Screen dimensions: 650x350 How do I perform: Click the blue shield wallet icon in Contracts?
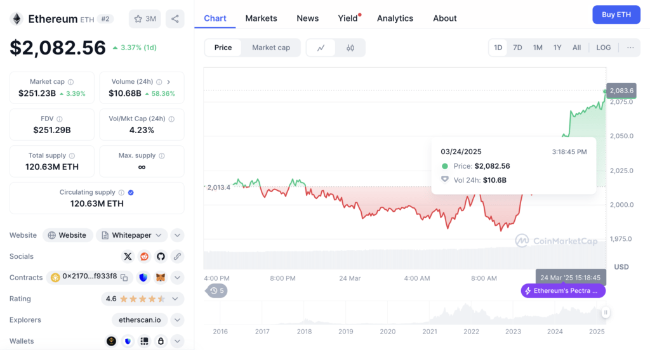(x=143, y=278)
